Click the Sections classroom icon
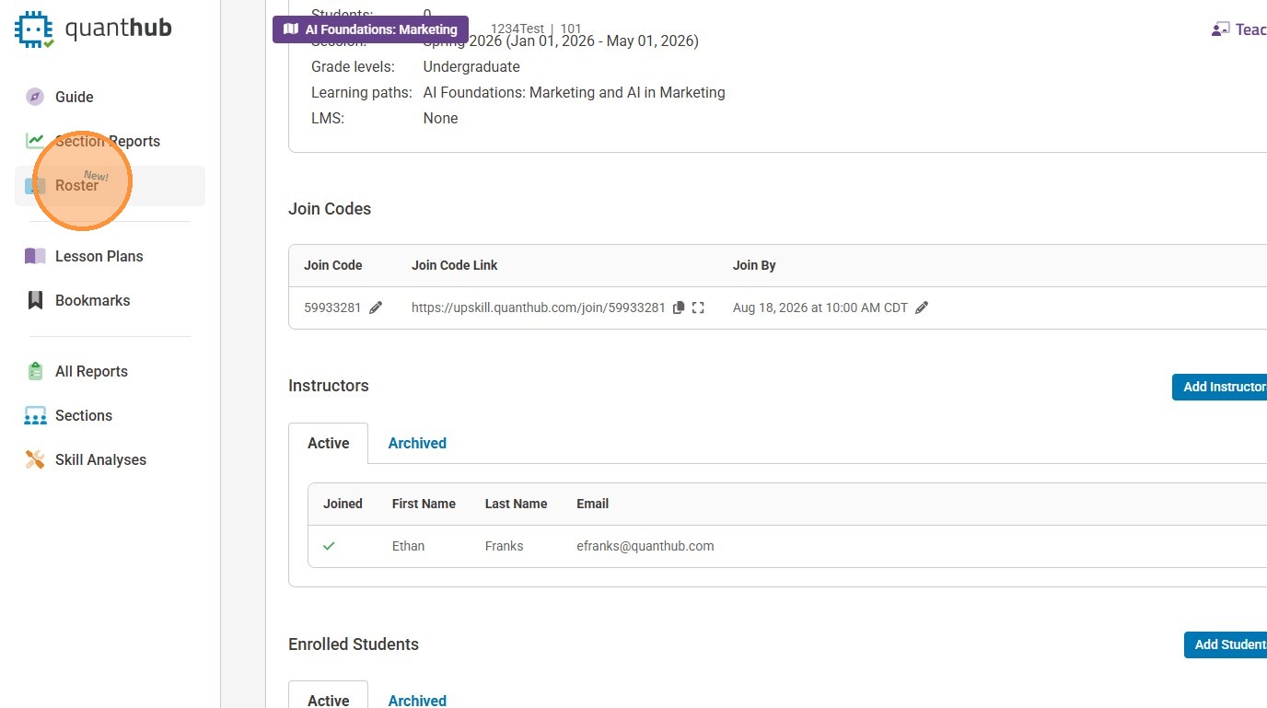 point(35,415)
